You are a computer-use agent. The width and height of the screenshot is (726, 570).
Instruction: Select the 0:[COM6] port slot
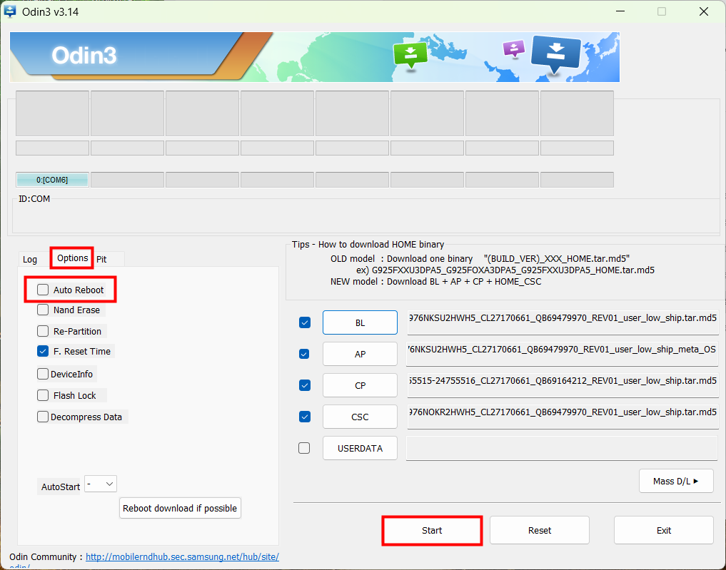pyautogui.click(x=52, y=180)
